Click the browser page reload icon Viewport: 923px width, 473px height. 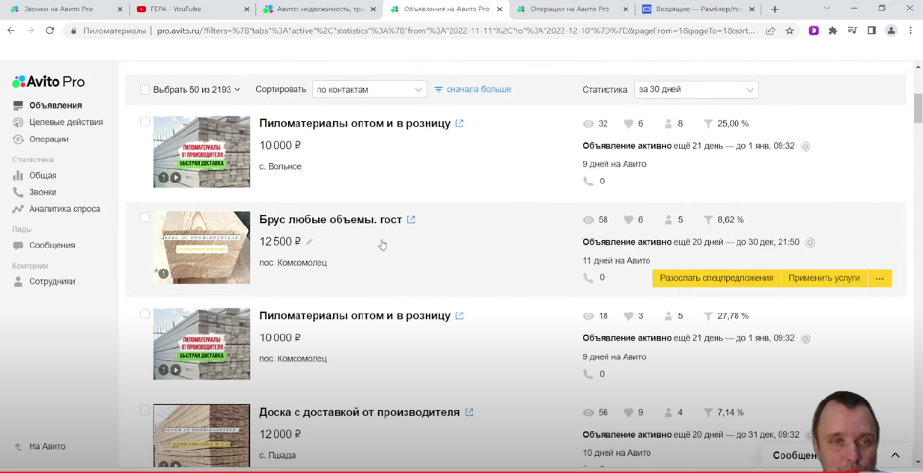pyautogui.click(x=49, y=31)
